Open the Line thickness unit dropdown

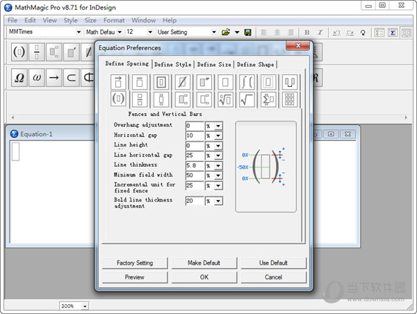(x=218, y=165)
